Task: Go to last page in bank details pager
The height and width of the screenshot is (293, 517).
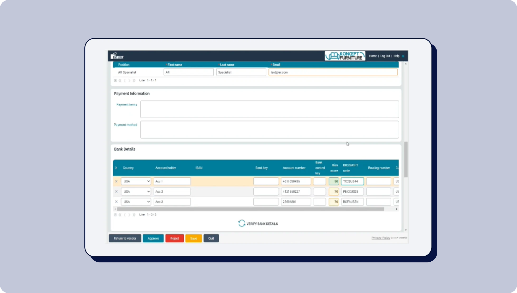Action: point(134,215)
